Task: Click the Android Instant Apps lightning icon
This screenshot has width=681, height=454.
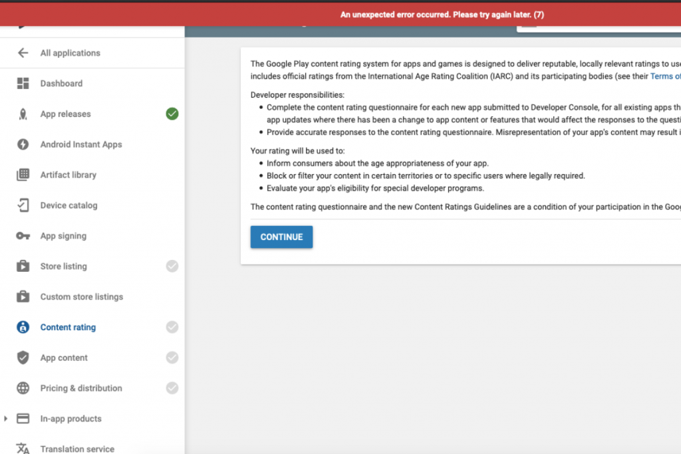Action: (x=23, y=144)
